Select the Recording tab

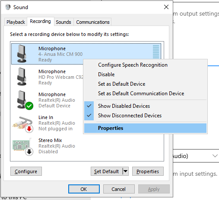pyautogui.click(x=41, y=21)
